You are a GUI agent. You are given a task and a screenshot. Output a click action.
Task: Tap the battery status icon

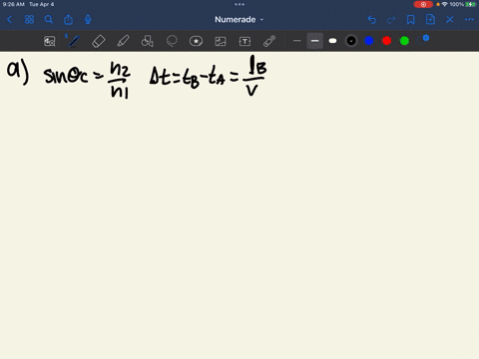pos(471,4)
